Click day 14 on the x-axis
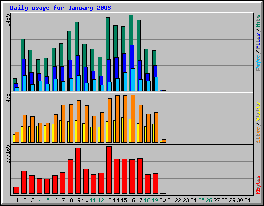This screenshot has height=206, width=264. (x=116, y=200)
